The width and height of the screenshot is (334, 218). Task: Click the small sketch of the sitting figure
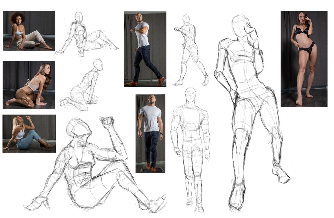point(87,35)
